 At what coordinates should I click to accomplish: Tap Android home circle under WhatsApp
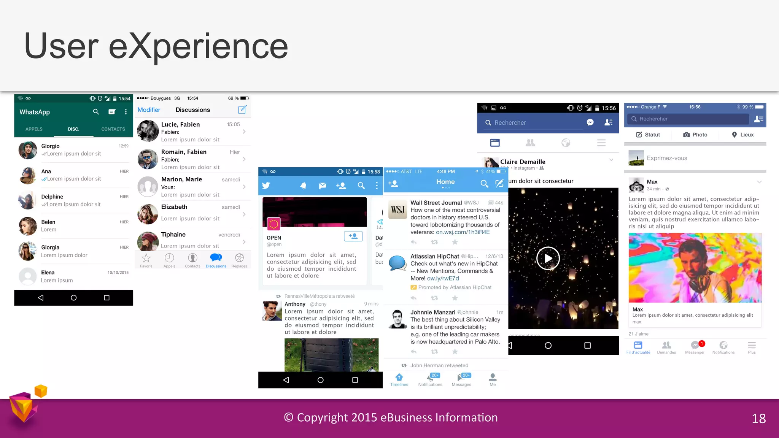click(x=74, y=298)
